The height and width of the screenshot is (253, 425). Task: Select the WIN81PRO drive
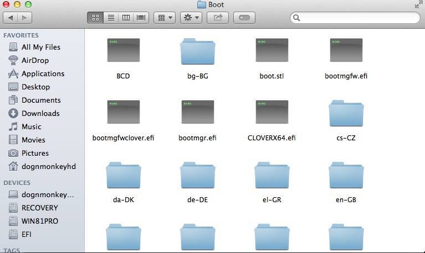(x=39, y=221)
